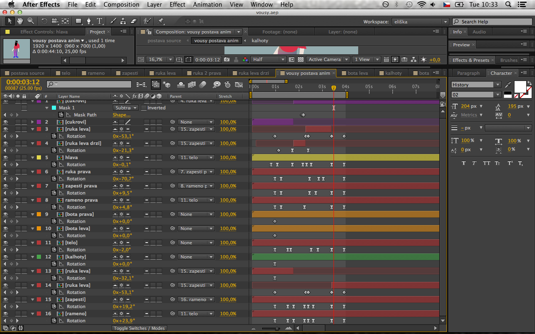This screenshot has height=334, width=535.
Task: Click the white fill color swatch
Action: 520,87
